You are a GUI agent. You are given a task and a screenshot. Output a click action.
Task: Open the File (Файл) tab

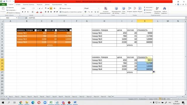click(x=3, y=5)
